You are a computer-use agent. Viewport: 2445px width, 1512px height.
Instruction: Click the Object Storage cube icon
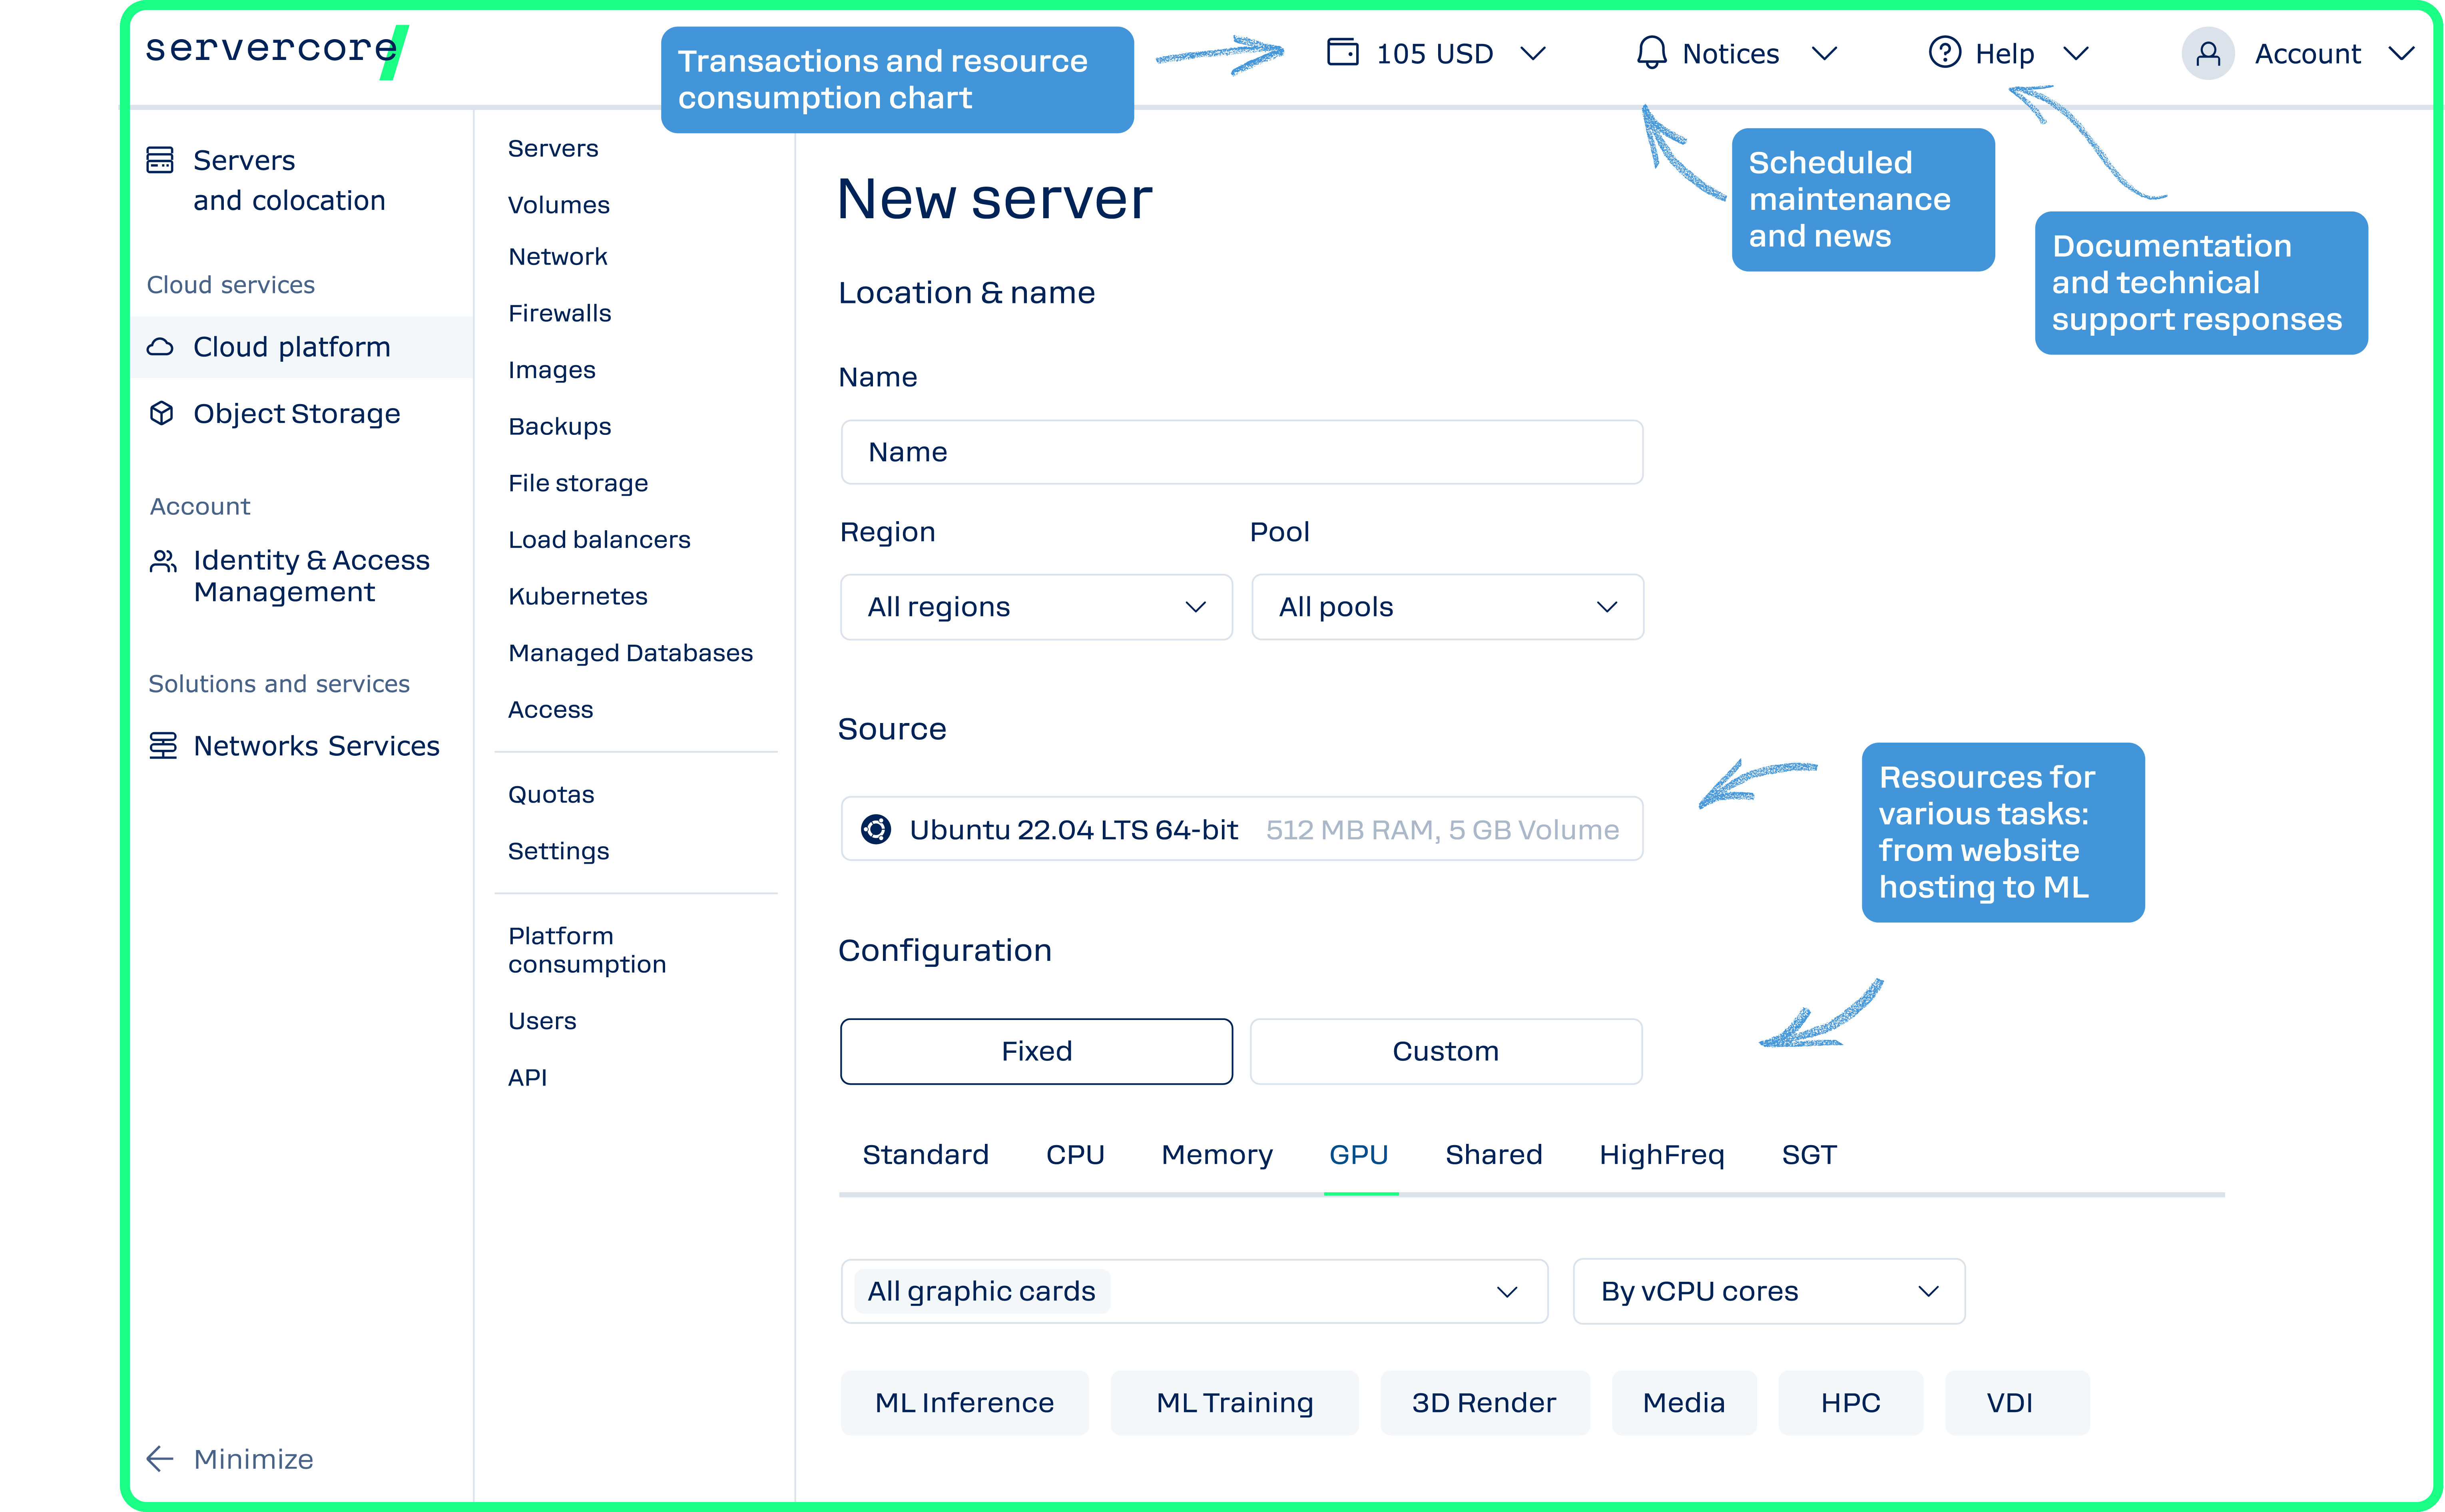[161, 413]
